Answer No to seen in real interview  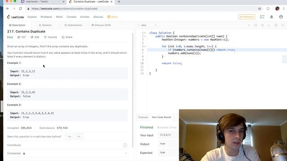click(79, 136)
